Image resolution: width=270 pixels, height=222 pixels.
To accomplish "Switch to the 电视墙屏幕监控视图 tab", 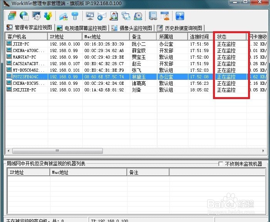I will pos(82,28).
